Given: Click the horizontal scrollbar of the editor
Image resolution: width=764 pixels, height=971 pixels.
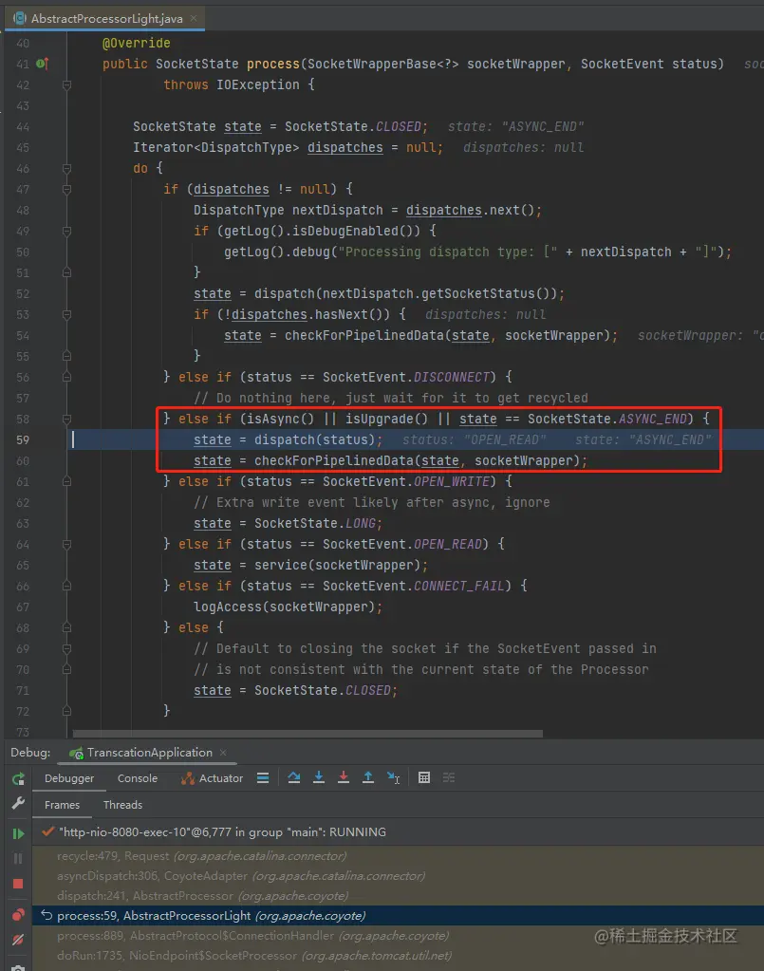Looking at the screenshot, I should pos(307,733).
